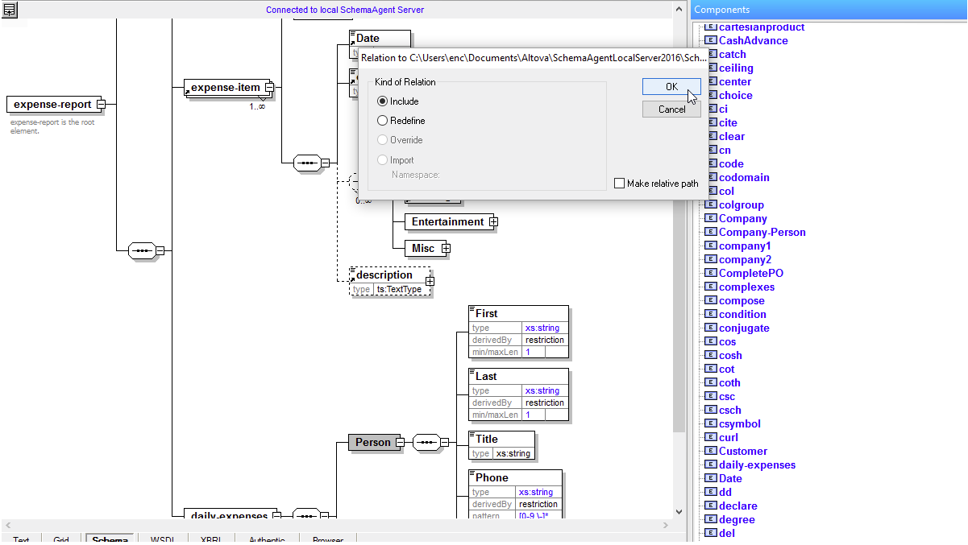This screenshot has width=968, height=545.
Task: Expand the Entertainment element node
Action: [493, 222]
